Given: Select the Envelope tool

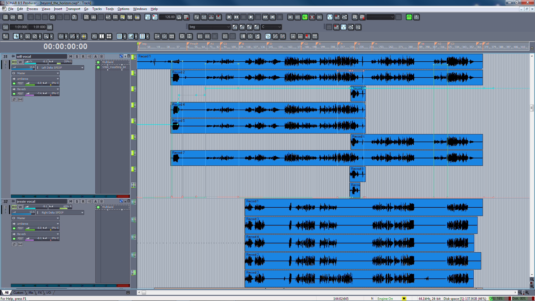Looking at the screenshot, I should click(61, 36).
